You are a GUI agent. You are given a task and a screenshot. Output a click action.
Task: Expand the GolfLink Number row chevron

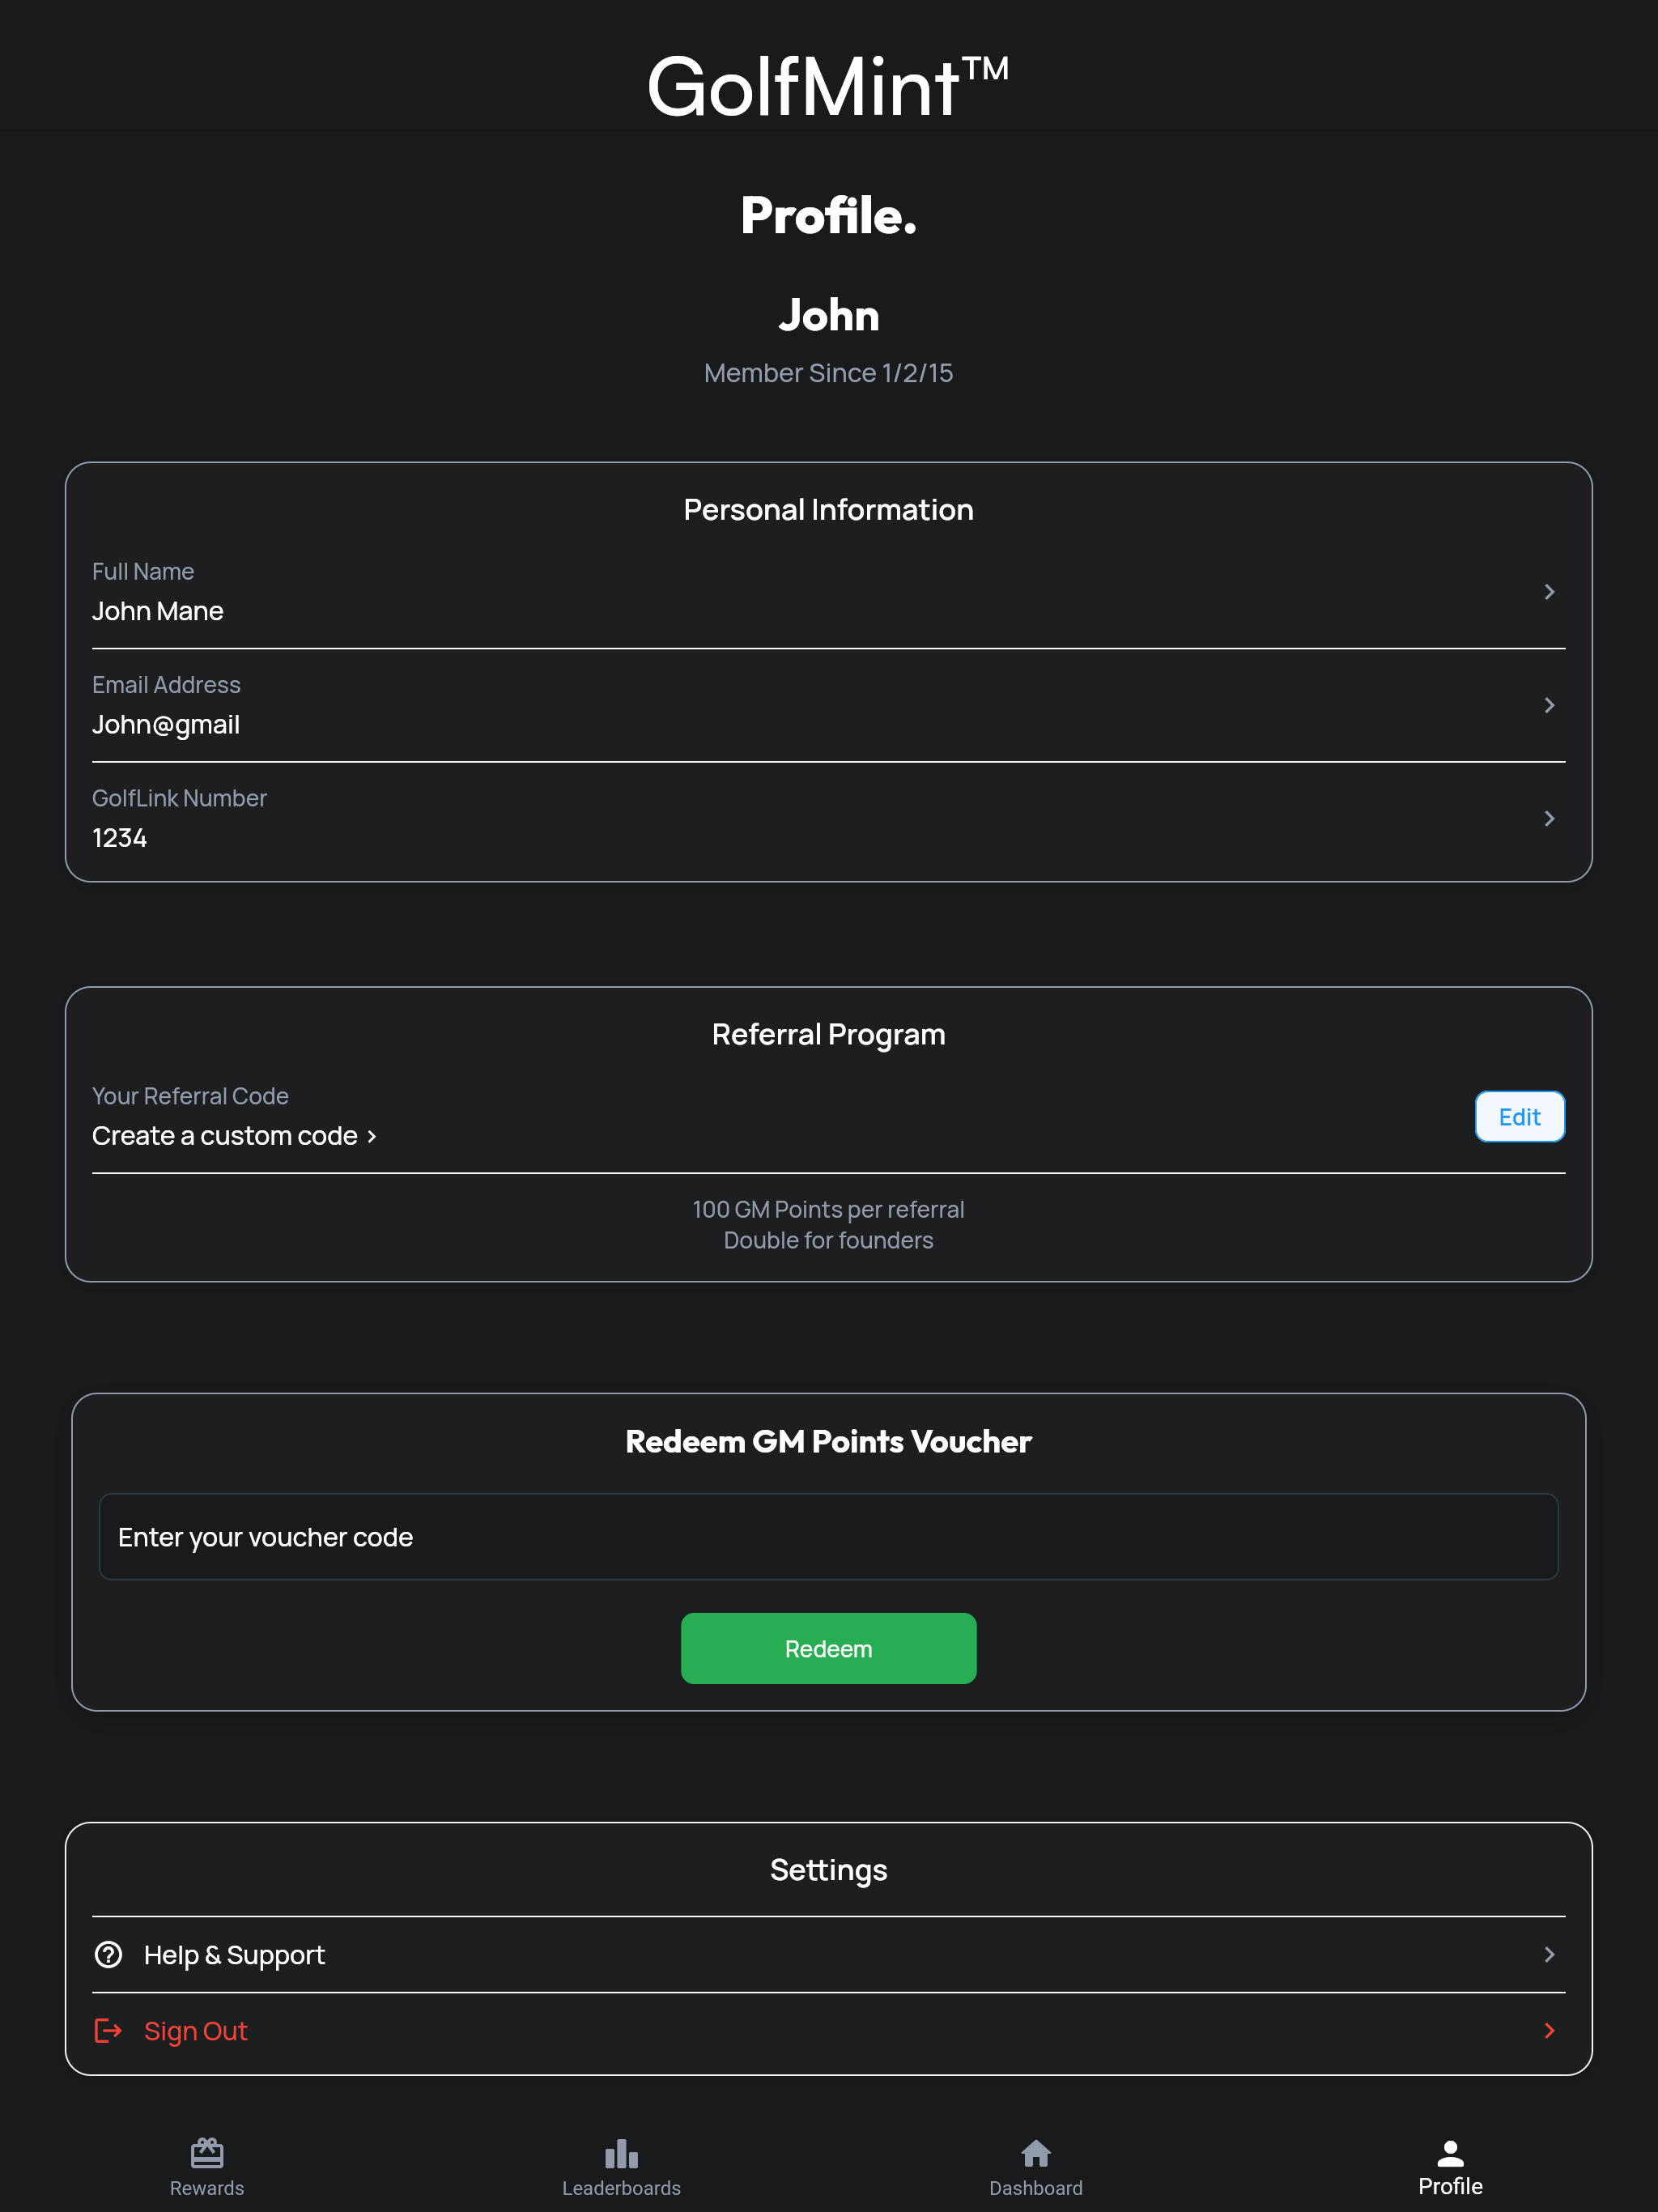pos(1549,818)
